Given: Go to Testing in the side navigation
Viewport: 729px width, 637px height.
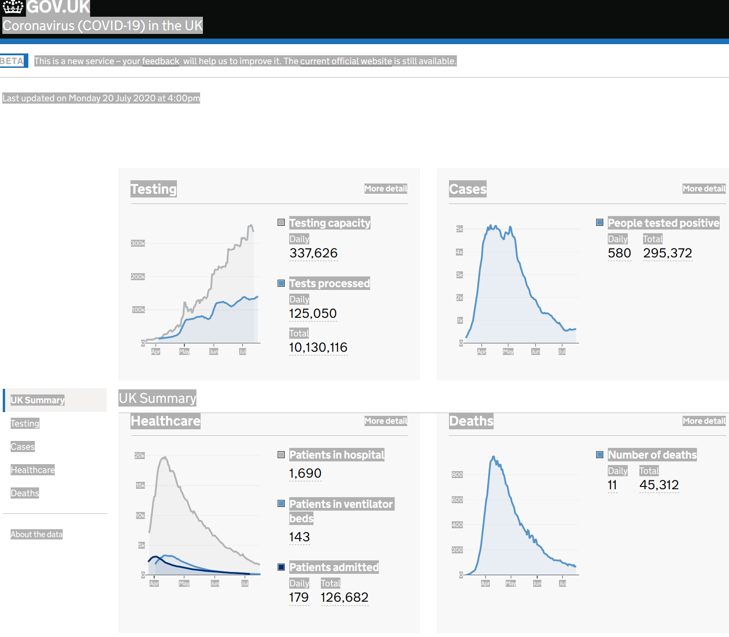Looking at the screenshot, I should point(25,423).
